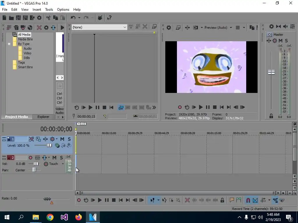Click the Copy icon in main toolbar

coord(56,18)
